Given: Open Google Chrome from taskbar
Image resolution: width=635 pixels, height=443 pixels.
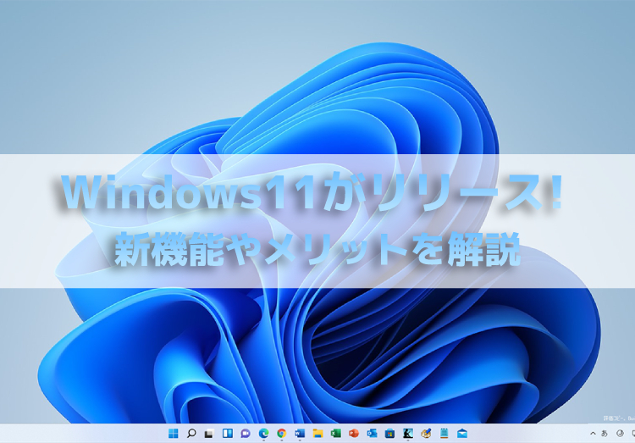Looking at the screenshot, I should (281, 434).
